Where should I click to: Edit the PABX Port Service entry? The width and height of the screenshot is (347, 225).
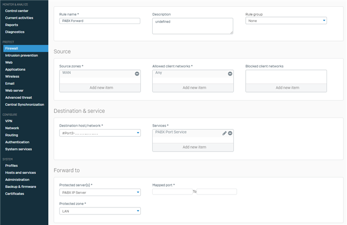pos(224,133)
